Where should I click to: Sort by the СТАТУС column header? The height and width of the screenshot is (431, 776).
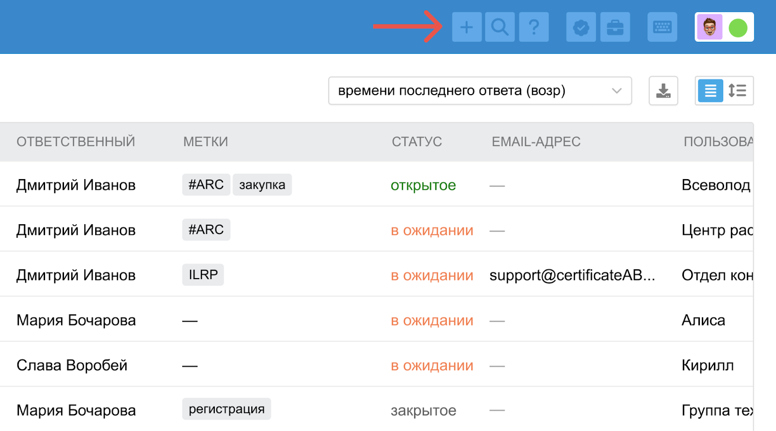417,142
